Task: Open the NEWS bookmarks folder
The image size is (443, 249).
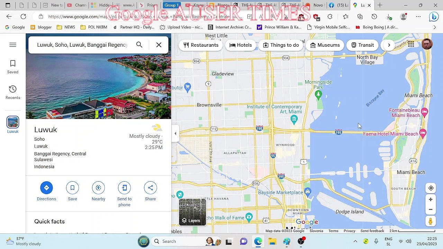Action: tap(66, 27)
